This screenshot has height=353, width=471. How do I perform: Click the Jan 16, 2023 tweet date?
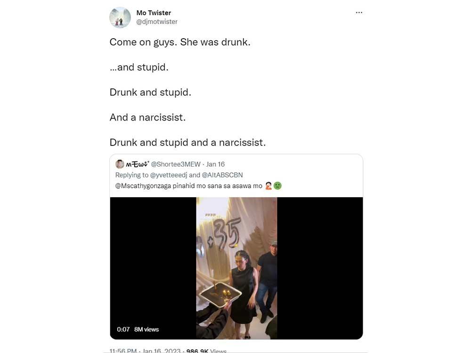(x=161, y=351)
